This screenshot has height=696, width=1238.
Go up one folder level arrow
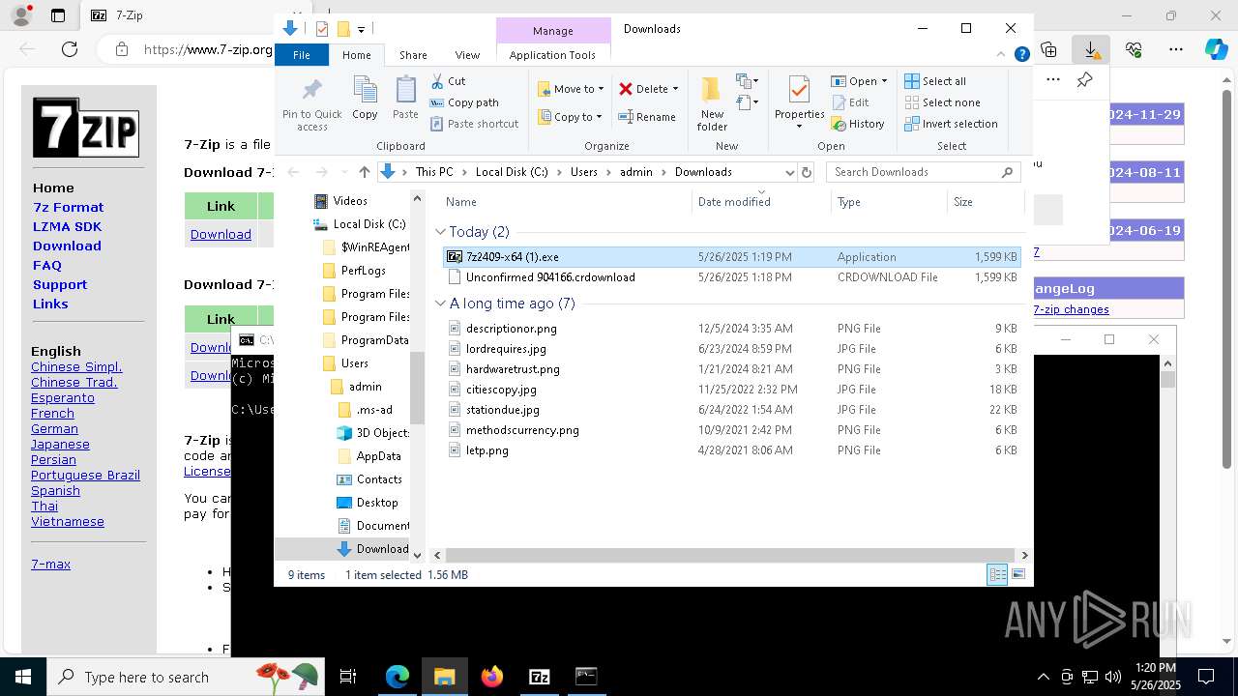pos(364,172)
